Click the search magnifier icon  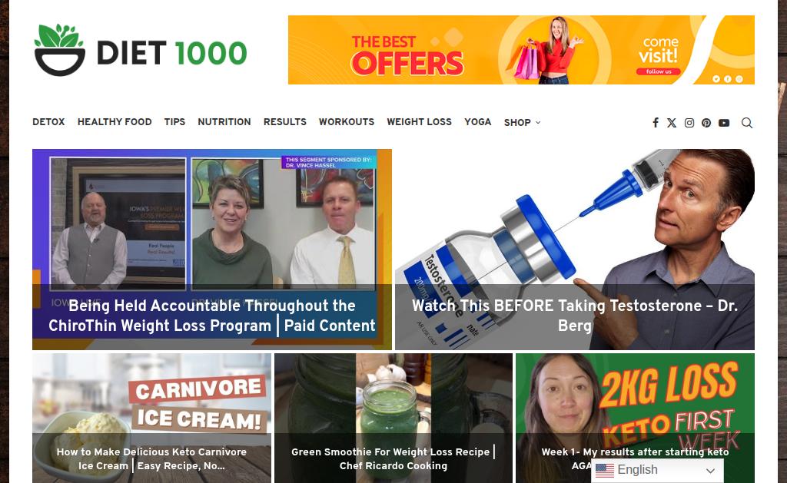pyautogui.click(x=747, y=123)
